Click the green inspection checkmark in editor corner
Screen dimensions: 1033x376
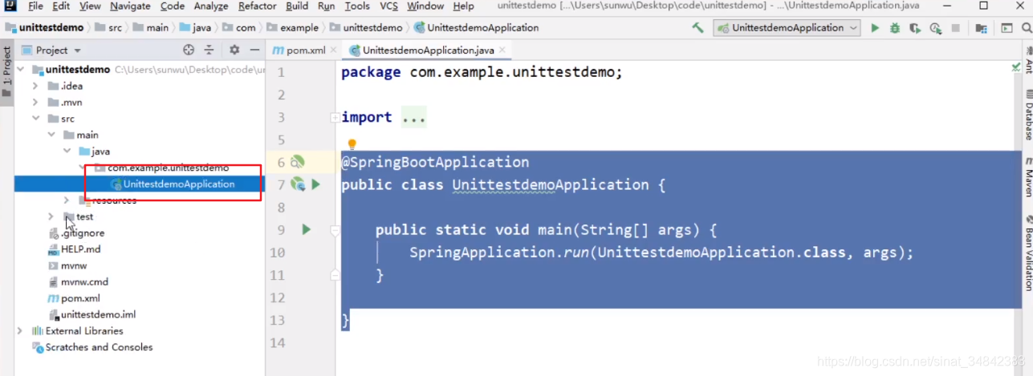pos(1016,68)
